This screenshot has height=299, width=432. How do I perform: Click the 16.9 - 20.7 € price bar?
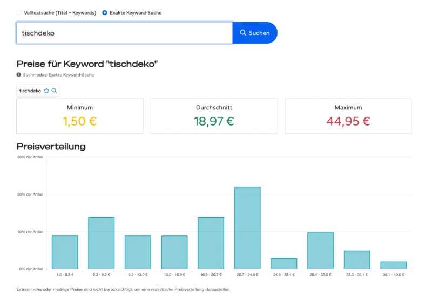click(x=211, y=243)
